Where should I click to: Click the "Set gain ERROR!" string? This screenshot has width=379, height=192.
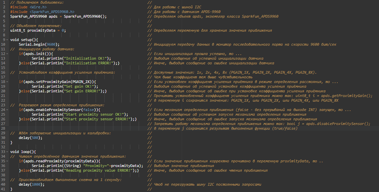click(83, 91)
